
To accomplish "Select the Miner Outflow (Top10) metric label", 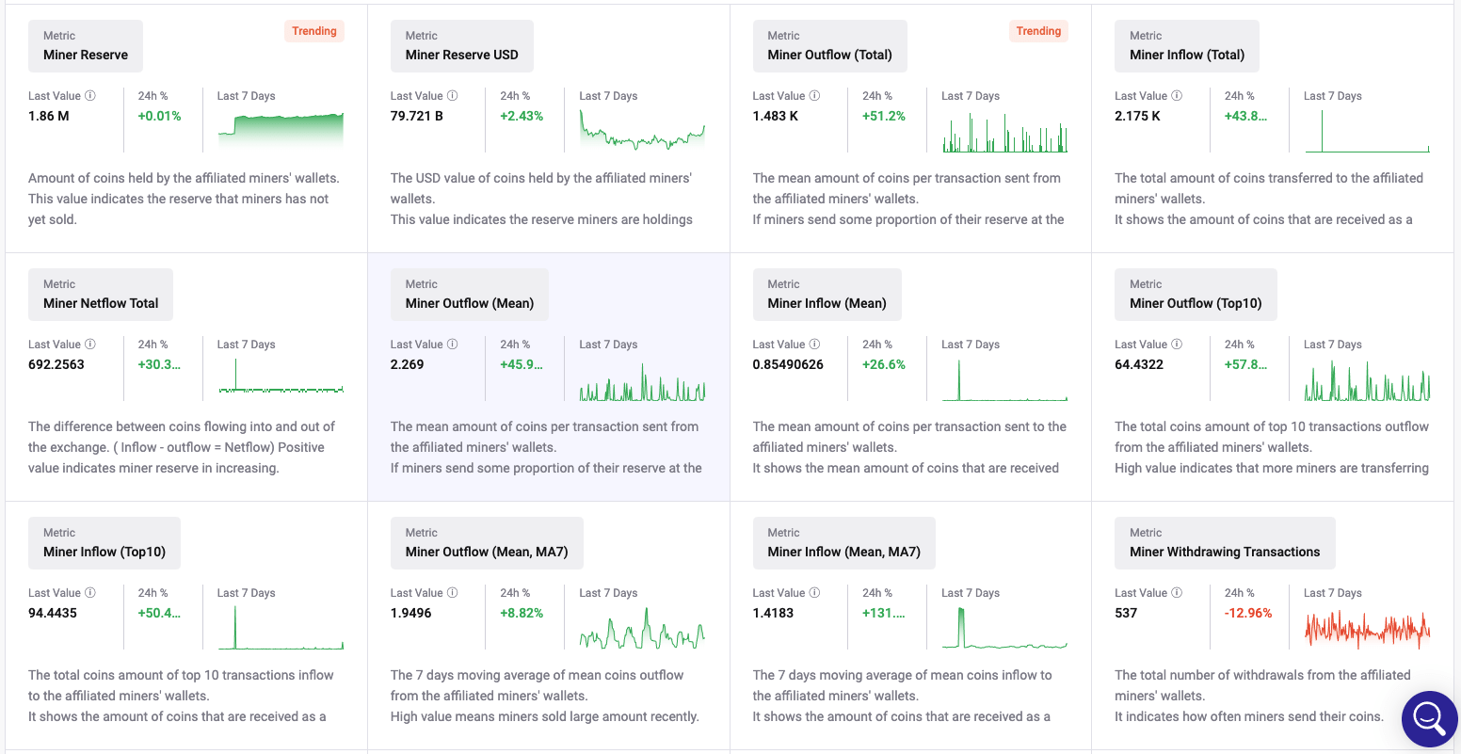I will (x=1196, y=303).
